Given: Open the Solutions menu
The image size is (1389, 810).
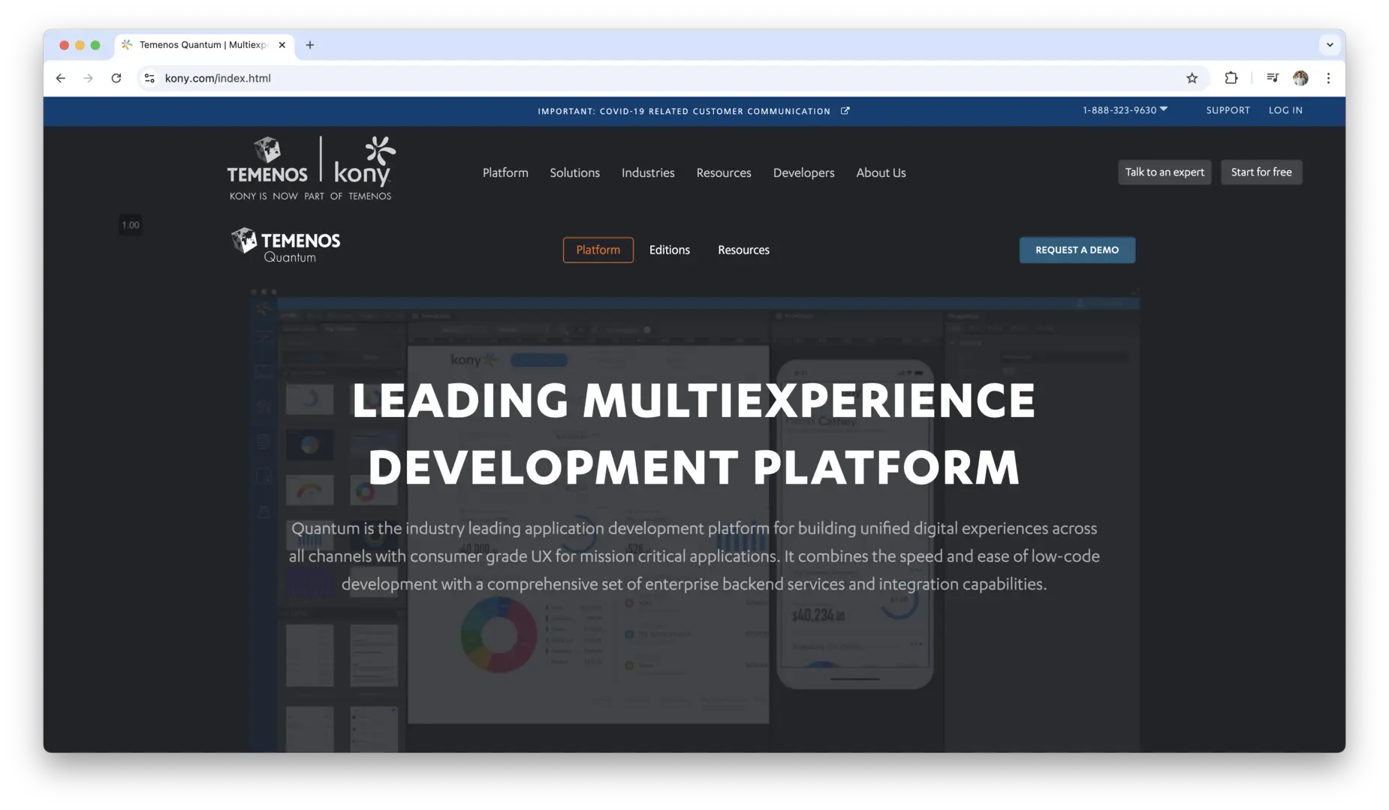Looking at the screenshot, I should [574, 172].
